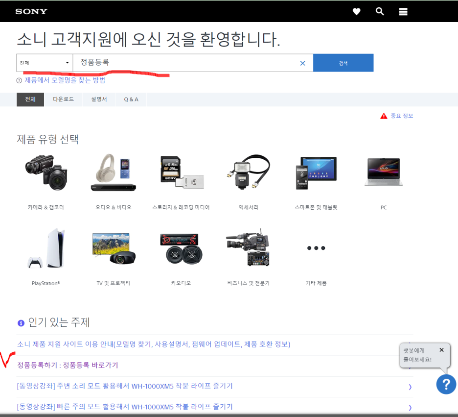The width and height of the screenshot is (458, 417).
Task: Select the storage and recording media image
Action: [182, 172]
